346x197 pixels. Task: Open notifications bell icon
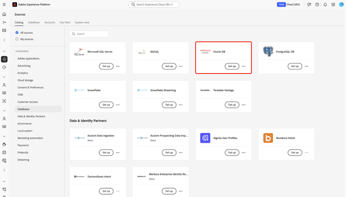coord(325,5)
